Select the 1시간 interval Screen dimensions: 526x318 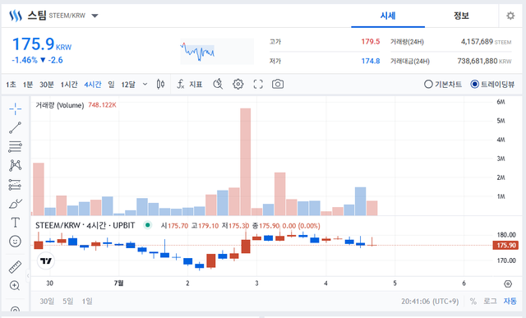tap(69, 85)
